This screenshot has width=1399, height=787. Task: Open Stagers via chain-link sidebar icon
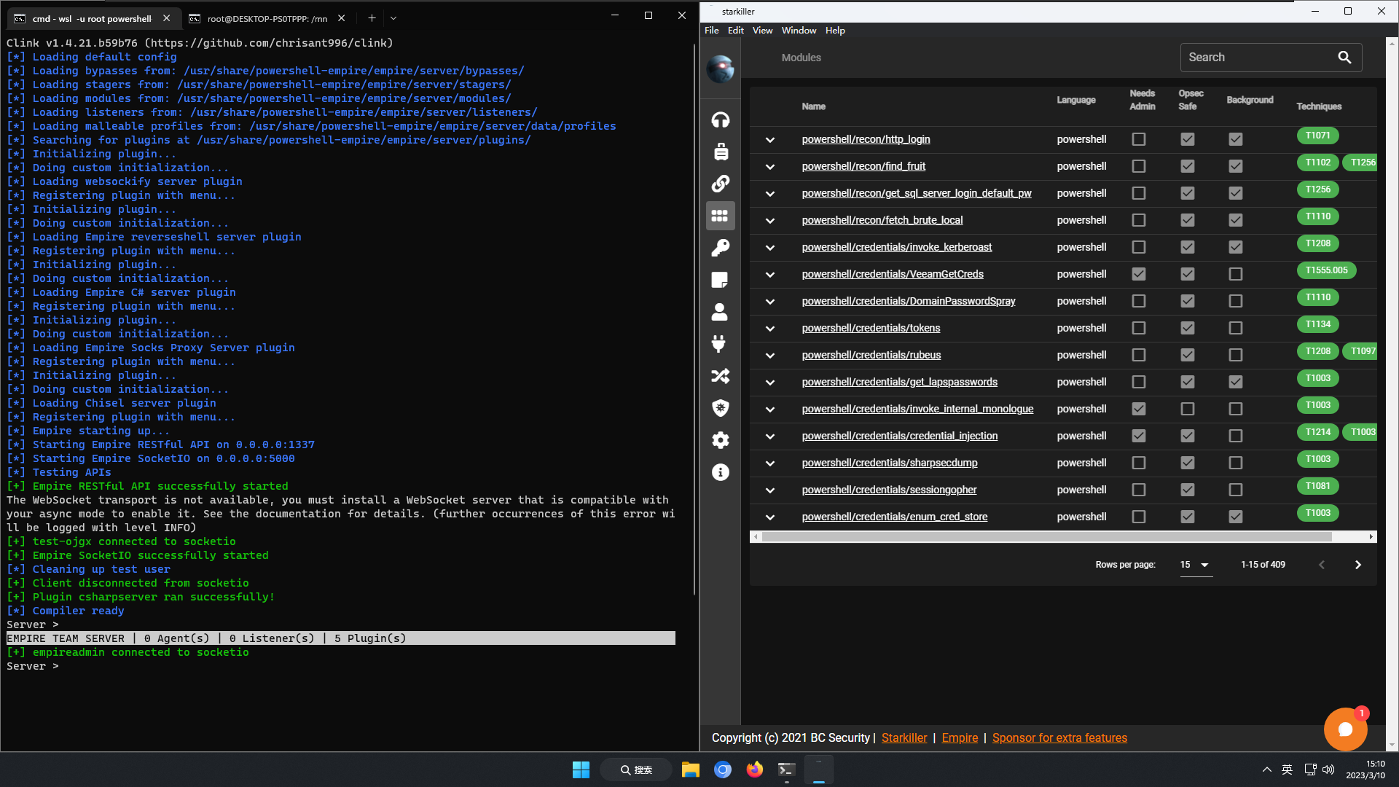tap(720, 184)
